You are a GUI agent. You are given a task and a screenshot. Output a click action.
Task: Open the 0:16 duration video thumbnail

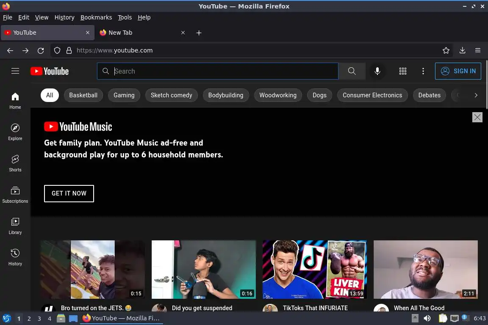pyautogui.click(x=203, y=269)
